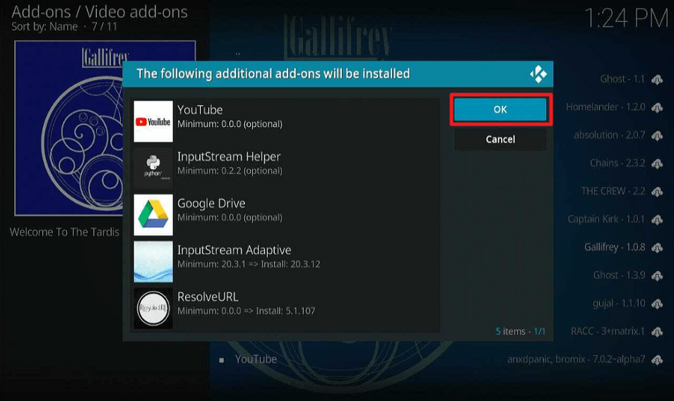Image resolution: width=674 pixels, height=401 pixels.
Task: Click download icon beside Ghost - 1.1
Action: point(657,80)
